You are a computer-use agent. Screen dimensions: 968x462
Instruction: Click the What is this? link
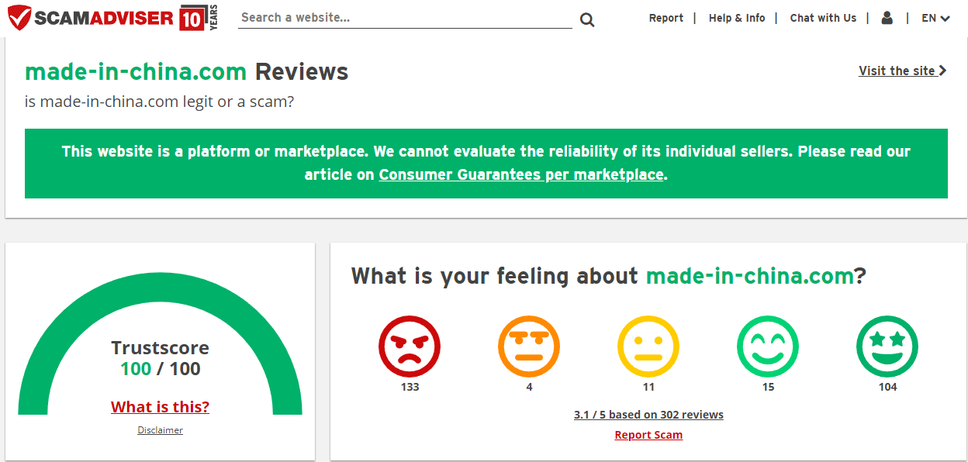click(160, 407)
